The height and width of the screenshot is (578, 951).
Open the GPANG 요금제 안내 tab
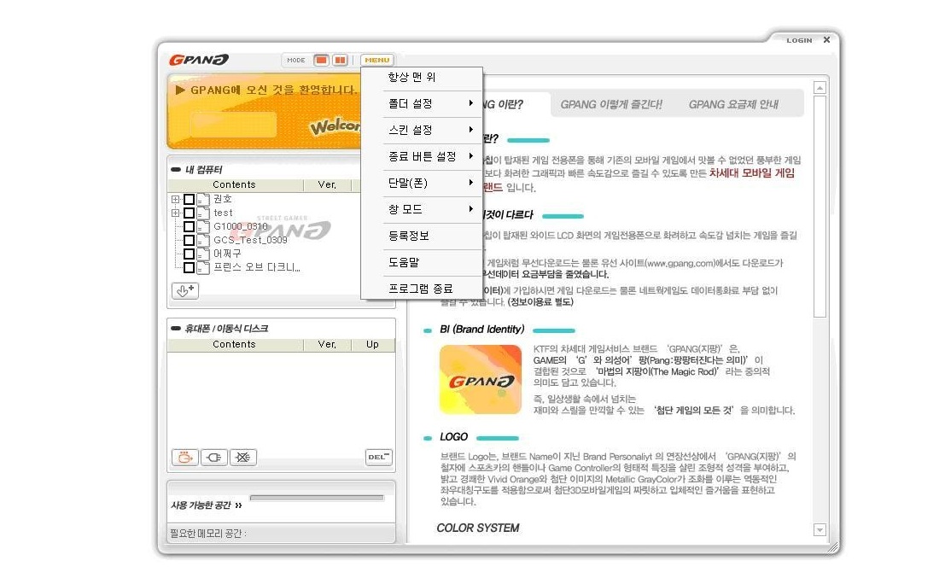click(733, 104)
